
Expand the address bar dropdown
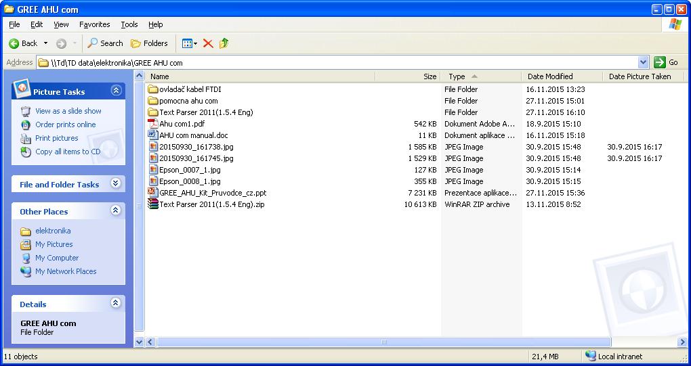(643, 62)
